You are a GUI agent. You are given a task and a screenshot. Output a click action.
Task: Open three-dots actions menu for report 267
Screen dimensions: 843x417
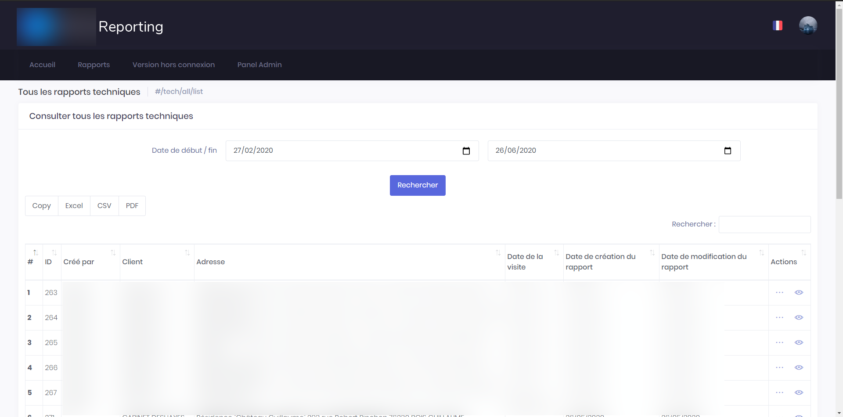(779, 393)
